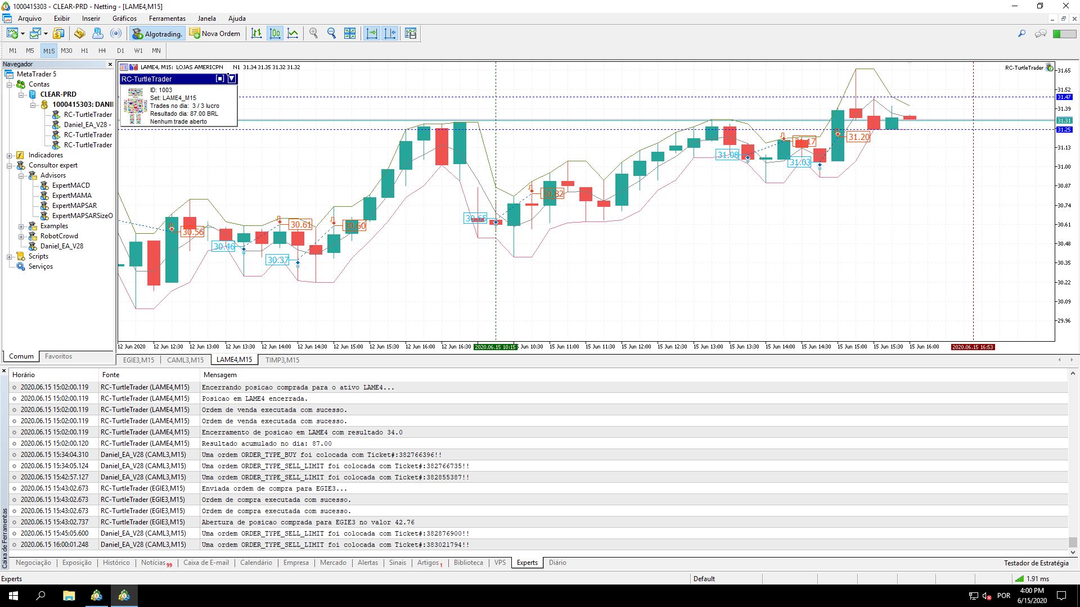Click Testador de Estratégia link
The image size is (1080, 607).
tap(1036, 563)
